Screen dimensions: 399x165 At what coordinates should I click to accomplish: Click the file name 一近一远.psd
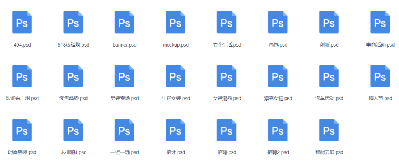(x=125, y=152)
